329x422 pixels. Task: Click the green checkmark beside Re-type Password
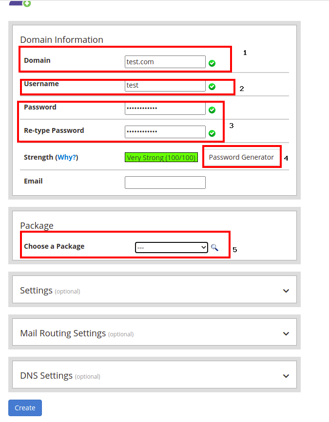point(212,133)
